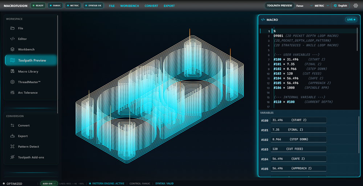The height and width of the screenshot is (186, 363).
Task: Edit the #102 STEP DOWN variable field
Action: pos(299,139)
